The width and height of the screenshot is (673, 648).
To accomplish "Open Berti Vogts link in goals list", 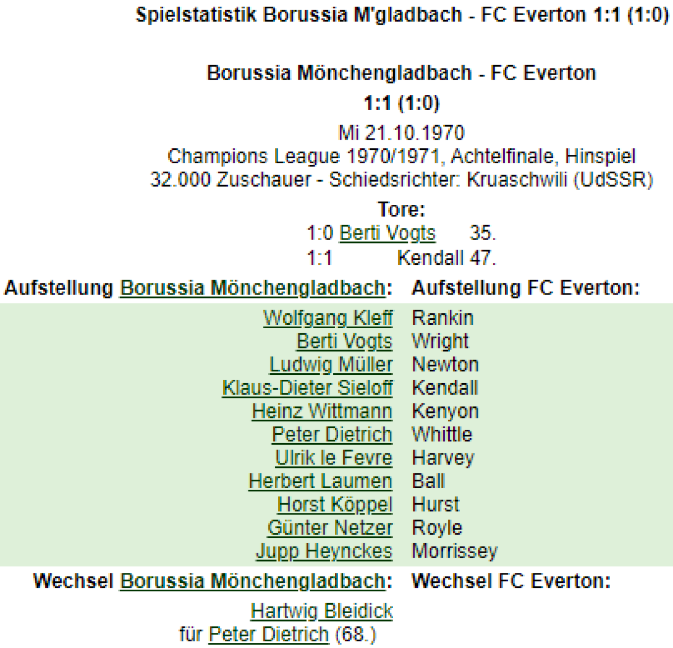I will click(387, 233).
